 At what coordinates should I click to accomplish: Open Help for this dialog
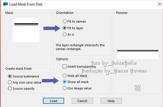tap(111, 101)
